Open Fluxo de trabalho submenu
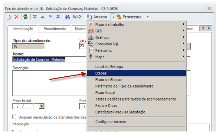The height and width of the screenshot is (134, 219). pyautogui.click(x=137, y=24)
